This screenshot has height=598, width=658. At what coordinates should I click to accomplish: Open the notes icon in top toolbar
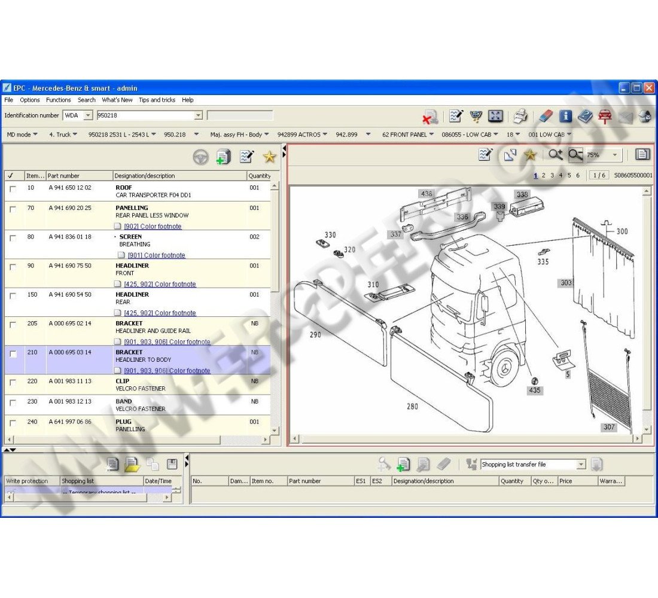(456, 116)
